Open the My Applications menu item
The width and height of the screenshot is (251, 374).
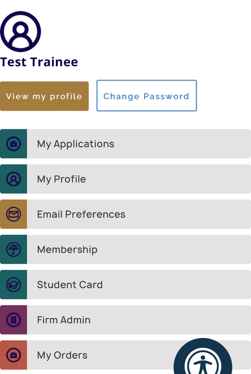(x=76, y=144)
